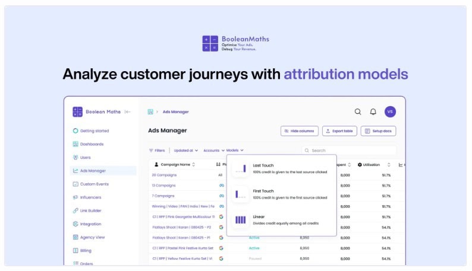This screenshot has width=472, height=271.
Task: Expand the Accounts dropdown
Action: (213, 151)
